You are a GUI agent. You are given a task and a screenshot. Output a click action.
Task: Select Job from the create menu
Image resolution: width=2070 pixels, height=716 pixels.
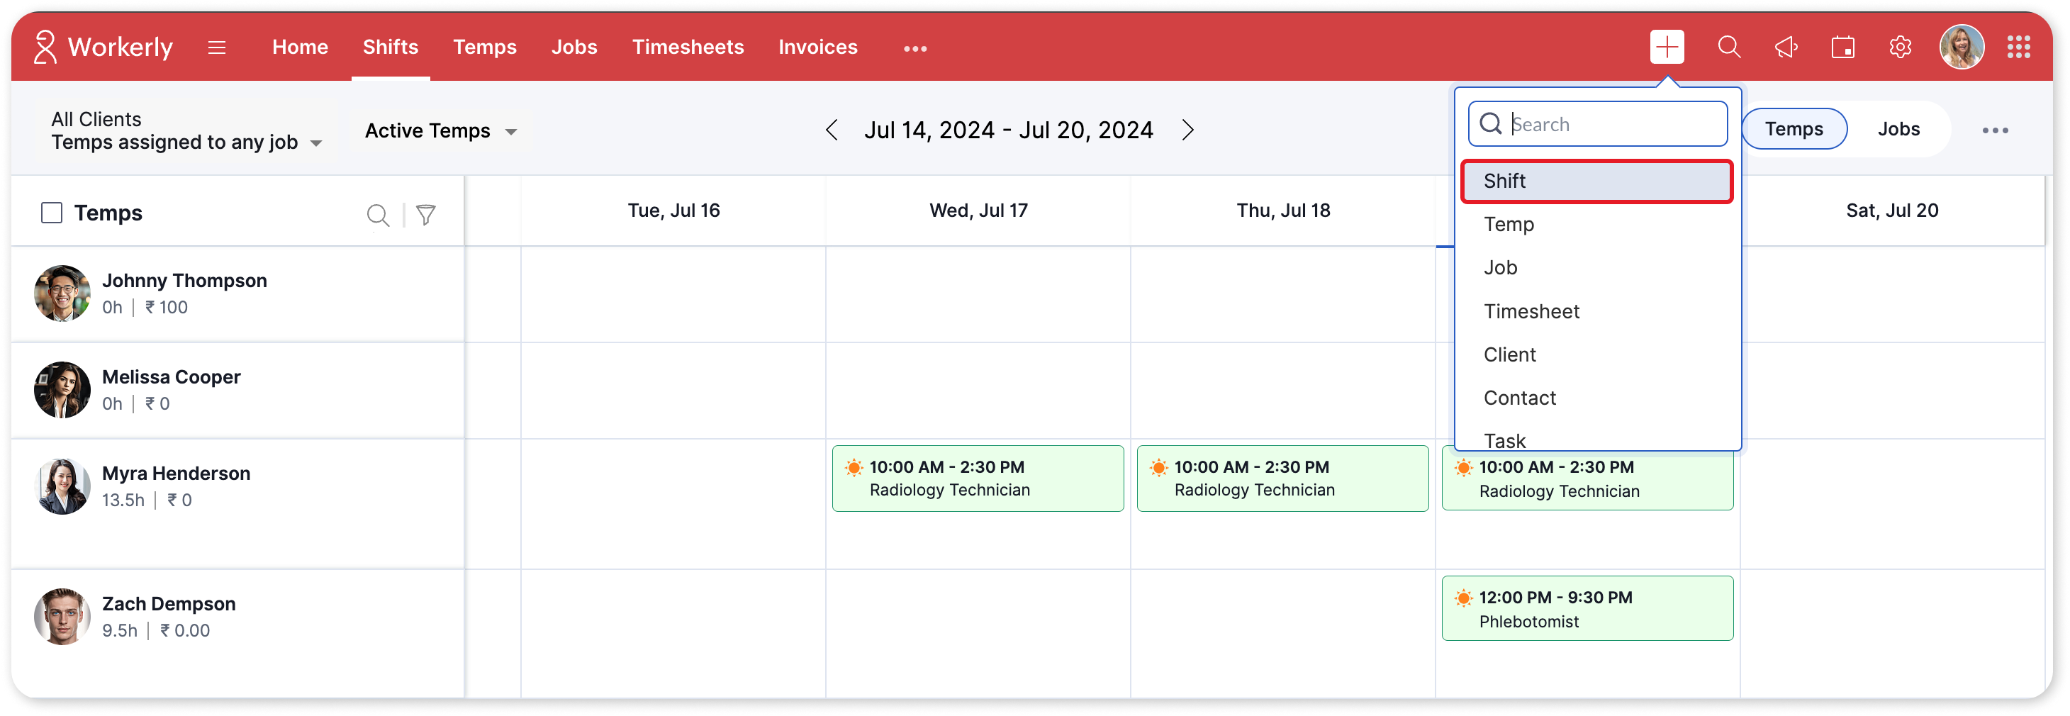point(1596,267)
